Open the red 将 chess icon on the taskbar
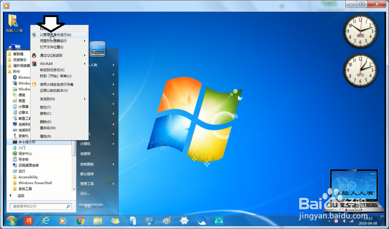This screenshot has width=389, height=229. coord(29,221)
